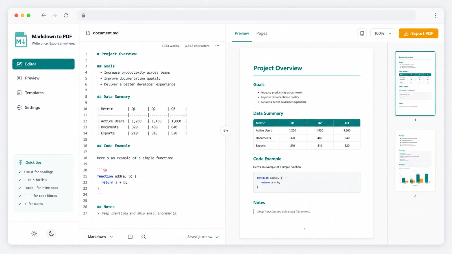Click the browser address bar
This screenshot has height=254, width=452.
tap(246, 16)
